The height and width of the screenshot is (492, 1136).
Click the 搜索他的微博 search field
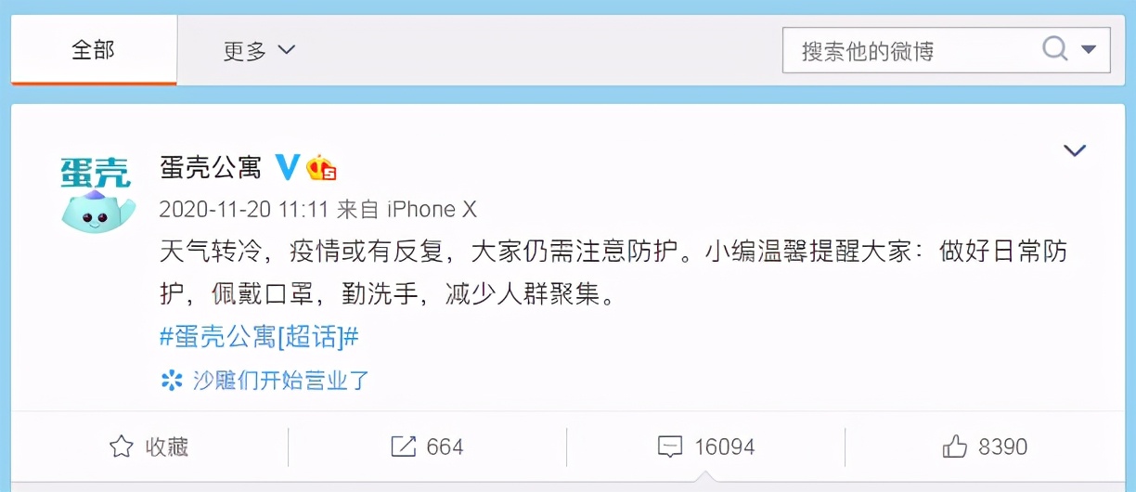pyautogui.click(x=947, y=49)
